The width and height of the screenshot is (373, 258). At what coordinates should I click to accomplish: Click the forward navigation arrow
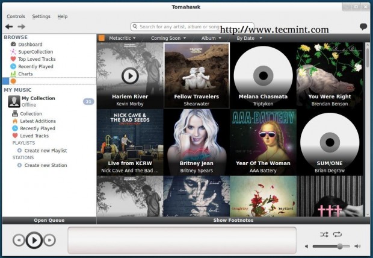click(x=22, y=27)
